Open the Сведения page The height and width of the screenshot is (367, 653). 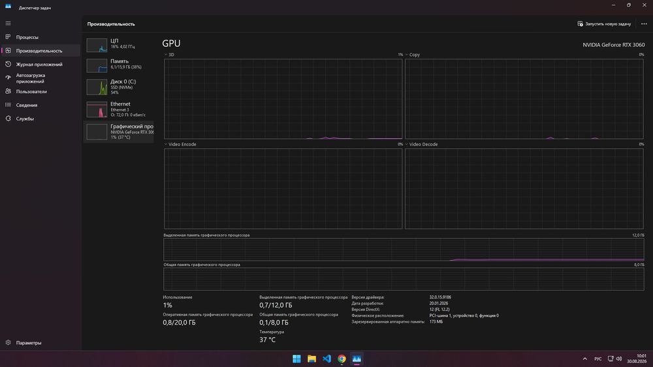pos(40,105)
